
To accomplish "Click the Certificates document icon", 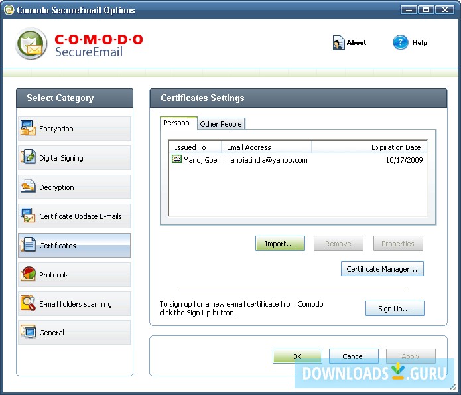I will (x=28, y=244).
